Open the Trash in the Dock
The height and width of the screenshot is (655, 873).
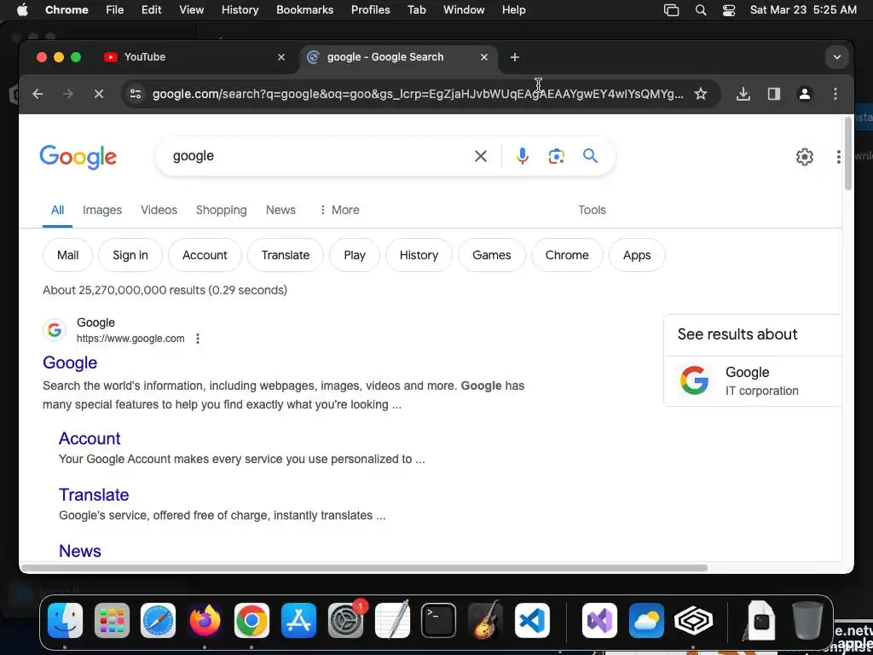807,620
